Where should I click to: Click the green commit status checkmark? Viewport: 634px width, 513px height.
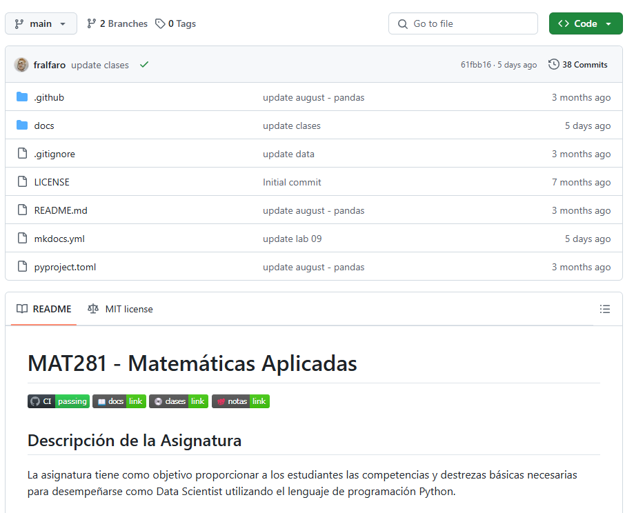tap(144, 65)
